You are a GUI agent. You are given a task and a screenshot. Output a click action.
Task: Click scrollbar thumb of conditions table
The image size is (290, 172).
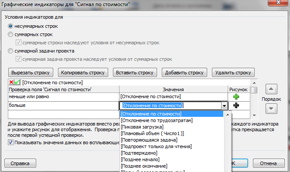point(255,90)
